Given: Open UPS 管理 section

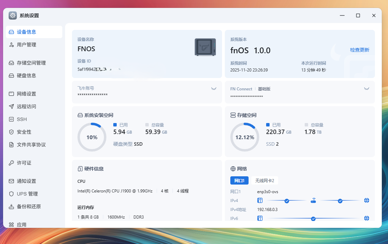Looking at the screenshot, I should pyautogui.click(x=27, y=194).
